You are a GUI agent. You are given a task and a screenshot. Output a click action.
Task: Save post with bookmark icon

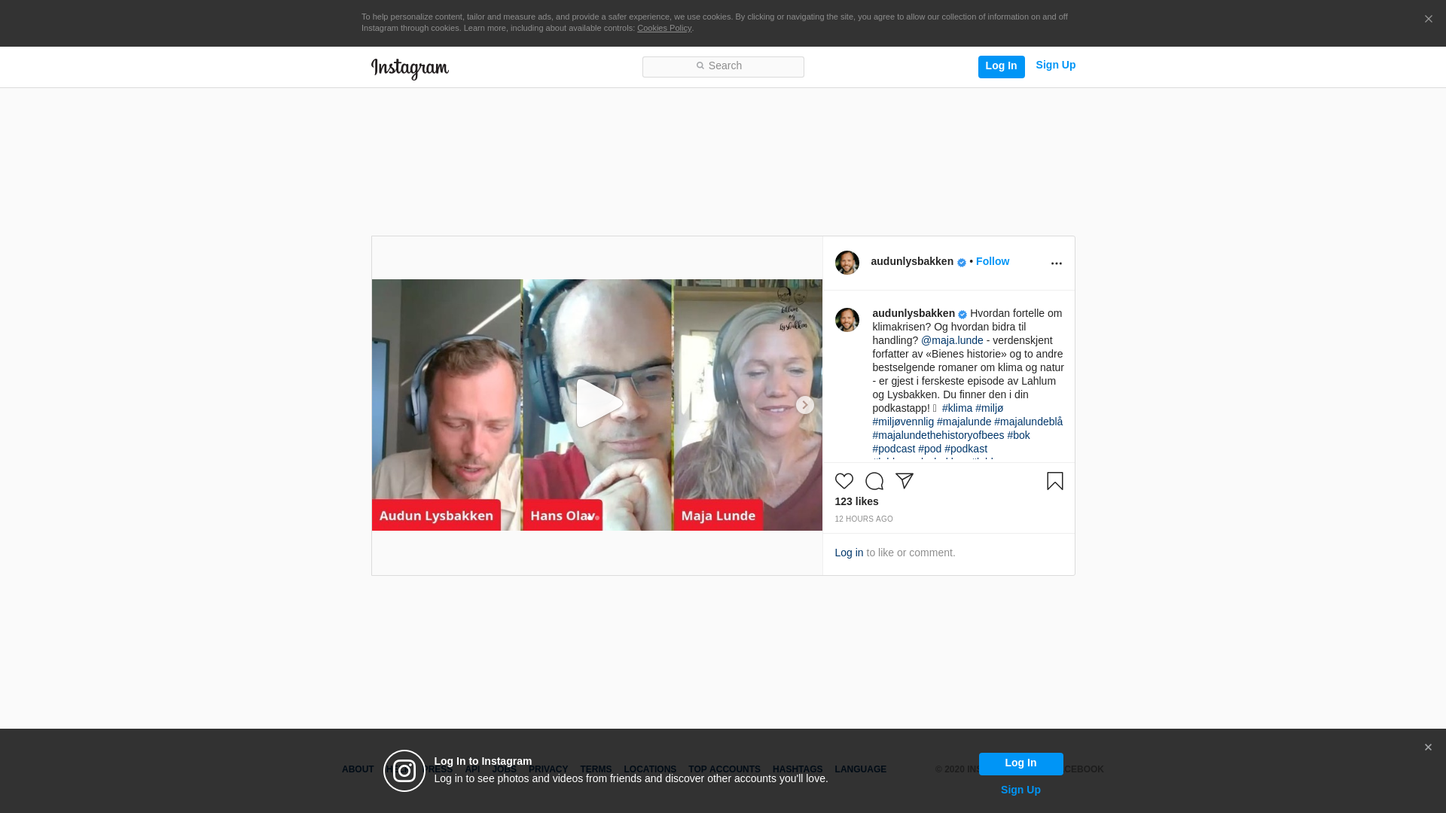pyautogui.click(x=1054, y=481)
